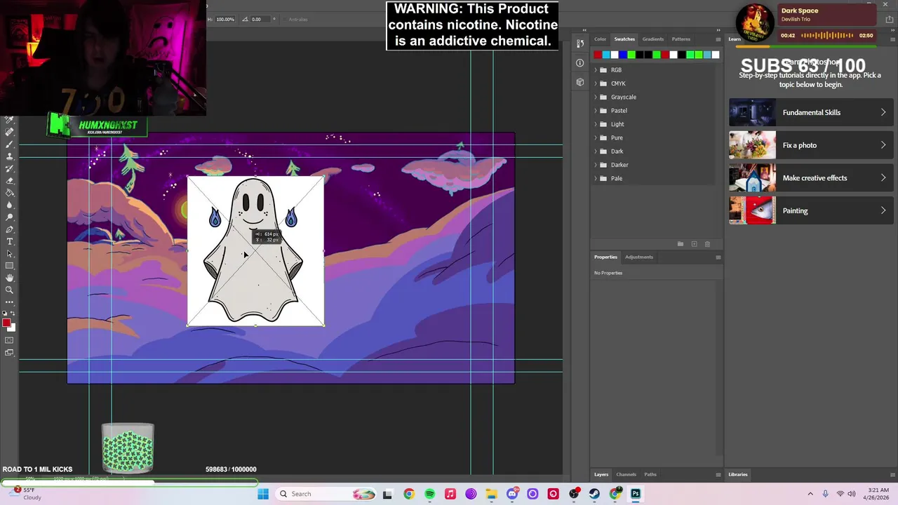Select the Dodge tool
The width and height of the screenshot is (898, 505).
point(10,217)
